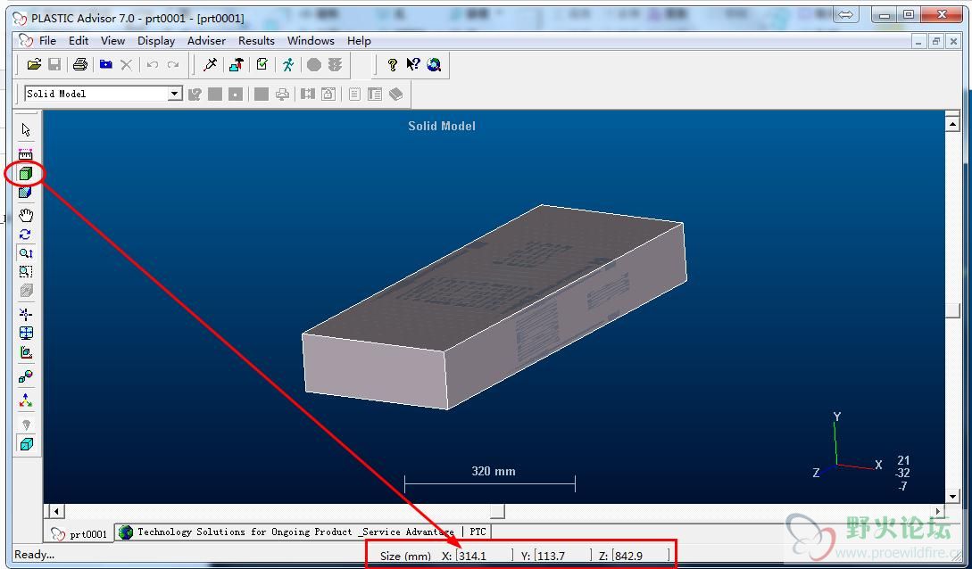972x569 pixels.
Task: Click the greyed stacked books icon
Action: (395, 95)
